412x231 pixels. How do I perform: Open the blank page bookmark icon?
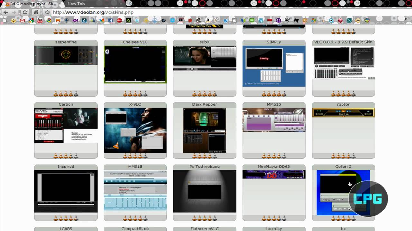(x=5, y=20)
